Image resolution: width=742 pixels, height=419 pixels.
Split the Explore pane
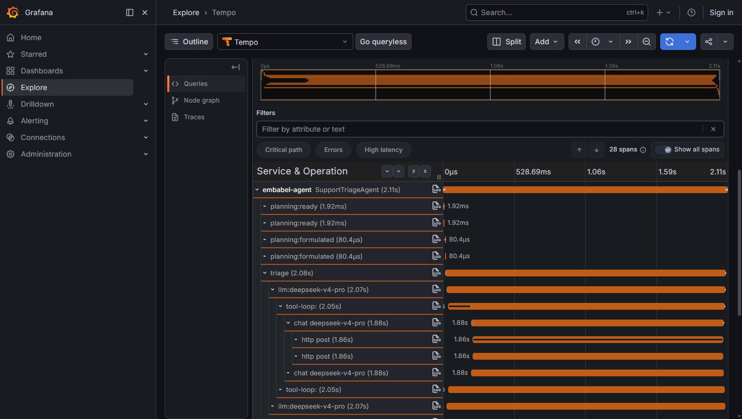(506, 42)
